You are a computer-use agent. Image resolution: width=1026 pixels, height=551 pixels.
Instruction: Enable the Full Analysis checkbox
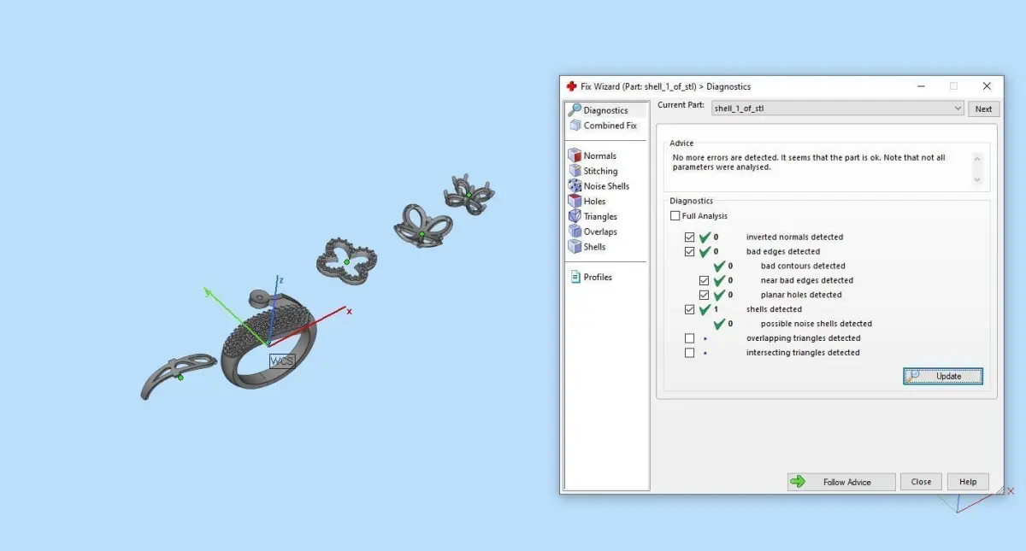pyautogui.click(x=675, y=216)
